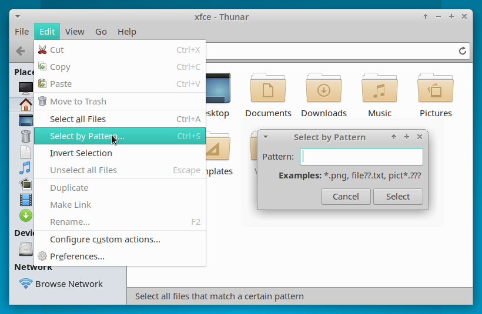Viewport: 482px width, 314px height.
Task: Click the Duplicate menu entry
Action: tap(120, 188)
